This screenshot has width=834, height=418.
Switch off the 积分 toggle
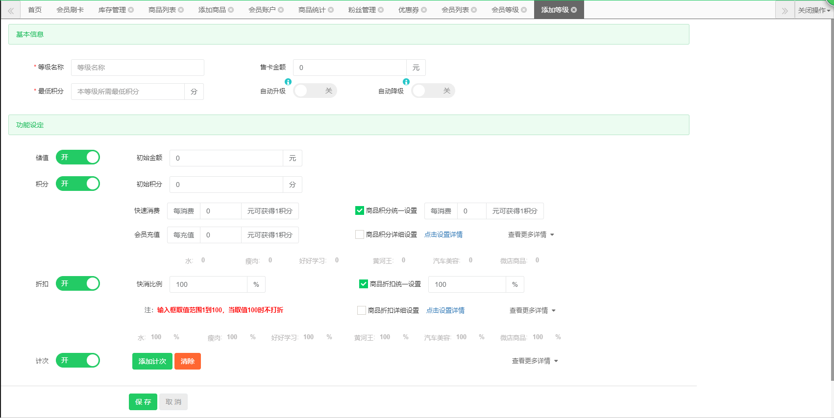(78, 184)
